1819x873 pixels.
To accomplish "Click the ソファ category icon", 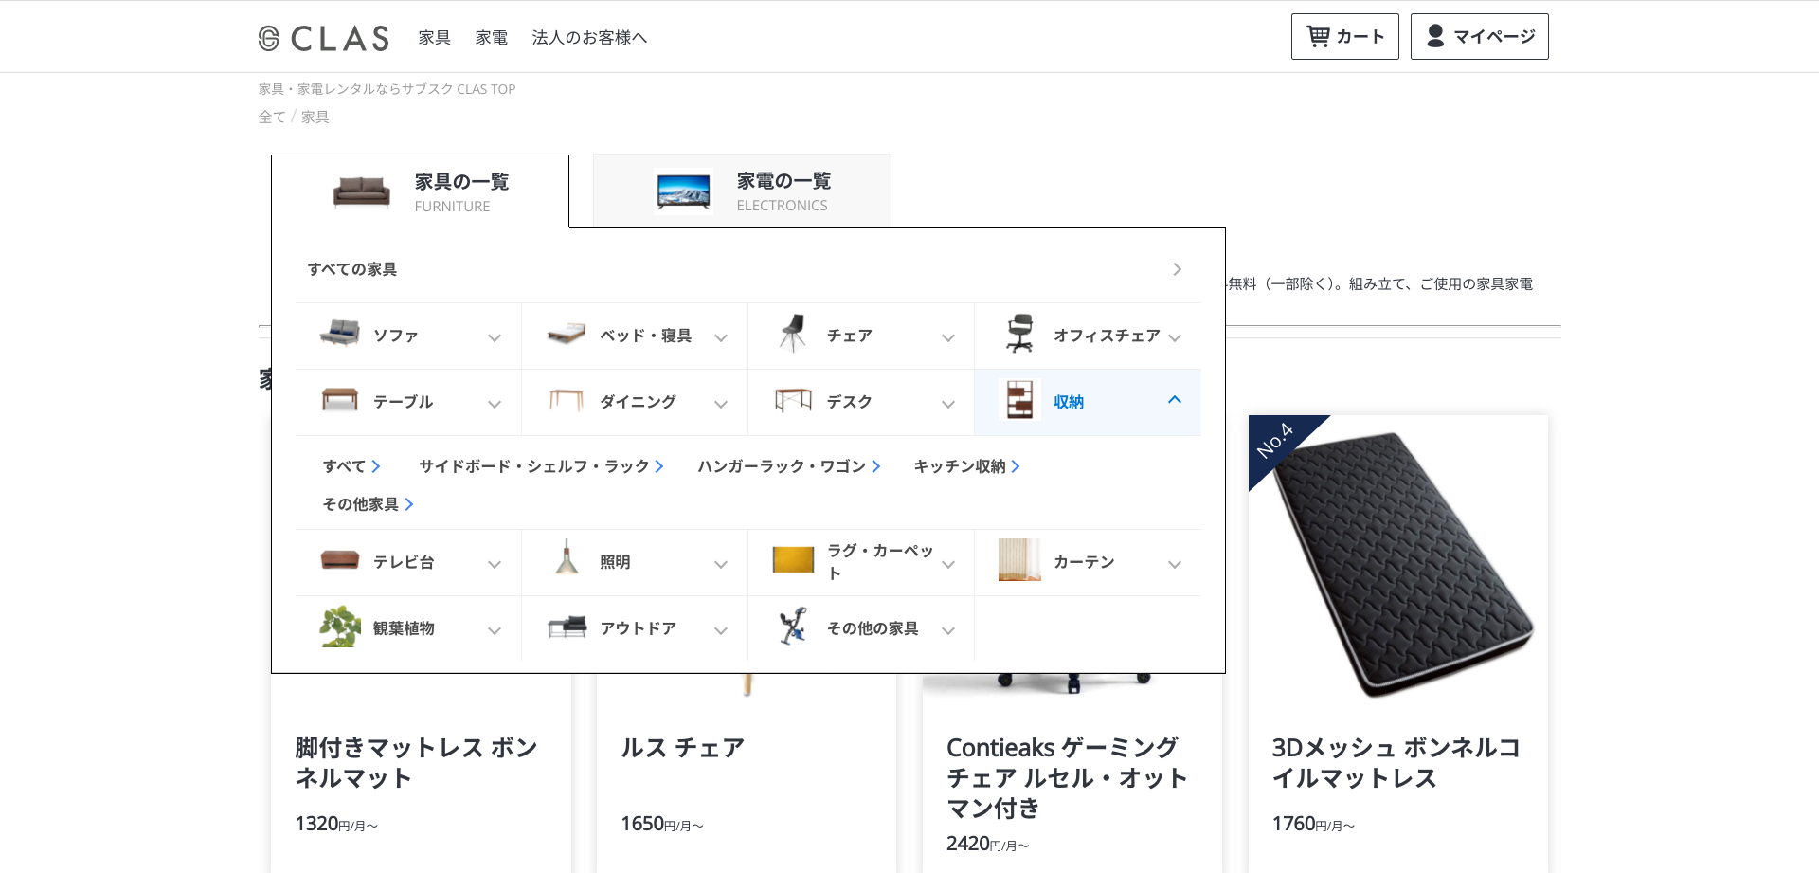I will pos(340,334).
